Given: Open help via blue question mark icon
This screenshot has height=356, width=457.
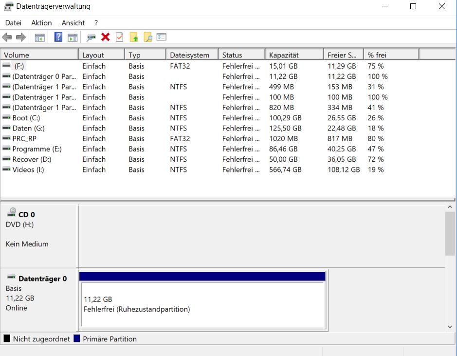Looking at the screenshot, I should click(x=58, y=37).
